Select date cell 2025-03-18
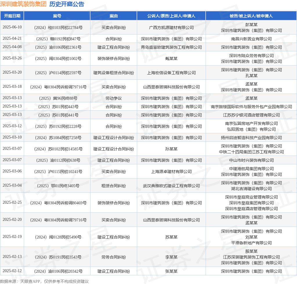 click(x=12, y=86)
